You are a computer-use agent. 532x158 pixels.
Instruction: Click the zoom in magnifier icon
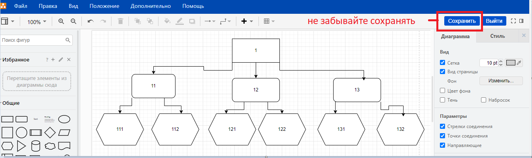61,21
